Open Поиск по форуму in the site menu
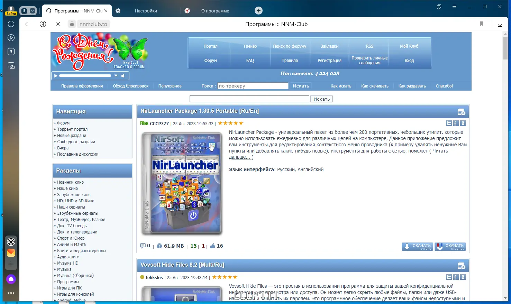Image resolution: width=511 pixels, height=304 pixels. click(290, 46)
